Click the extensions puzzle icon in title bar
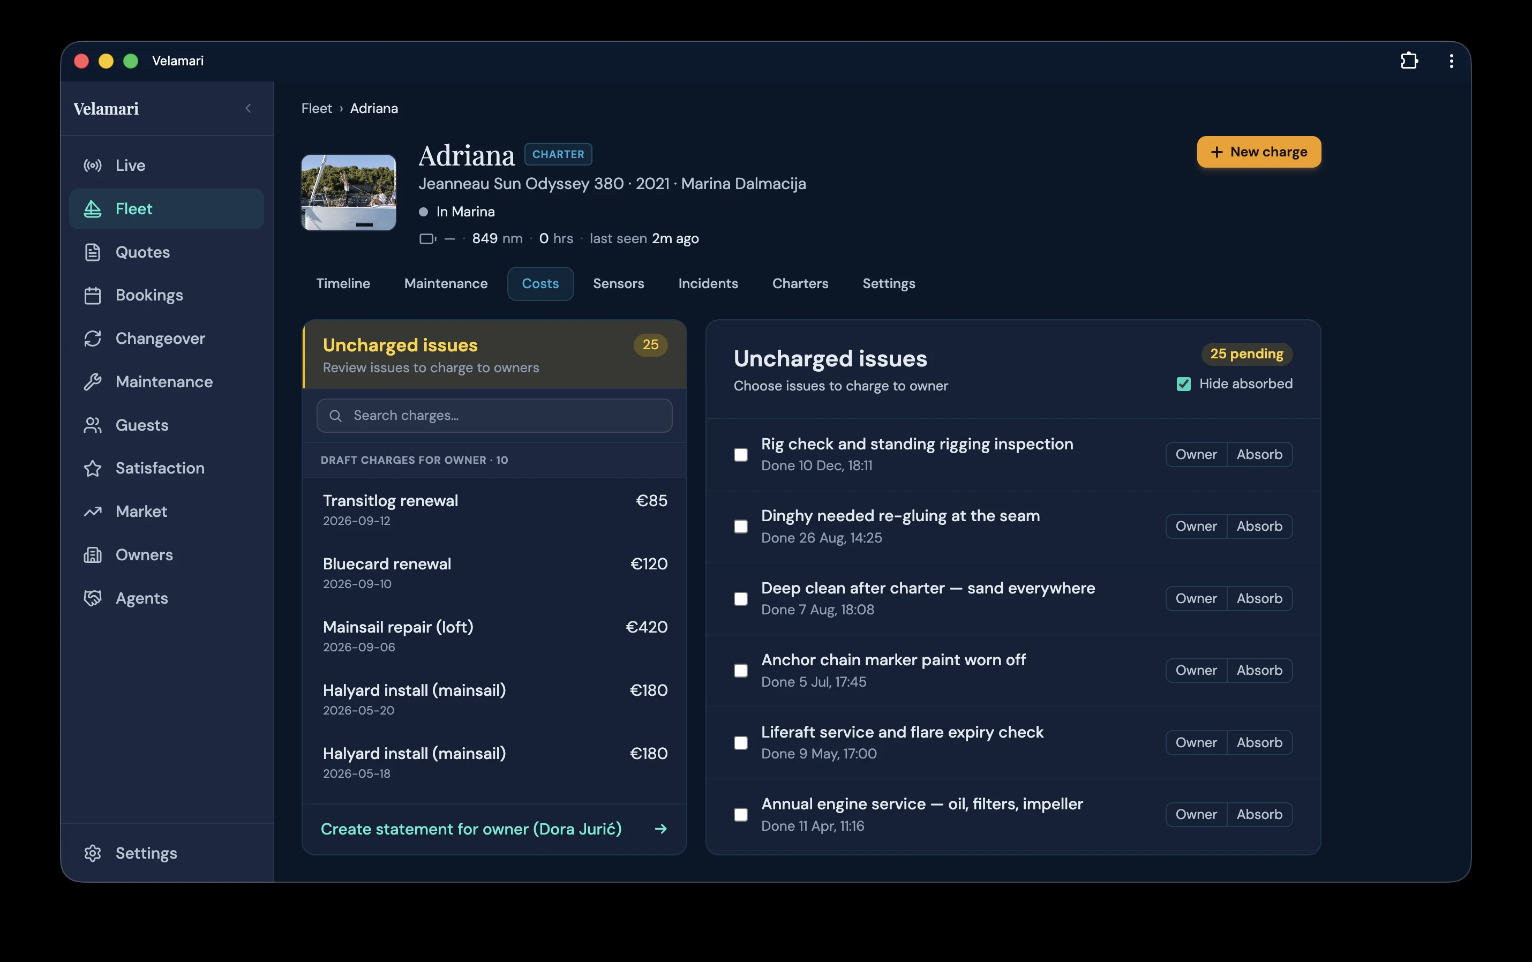1532x962 pixels. click(x=1409, y=61)
